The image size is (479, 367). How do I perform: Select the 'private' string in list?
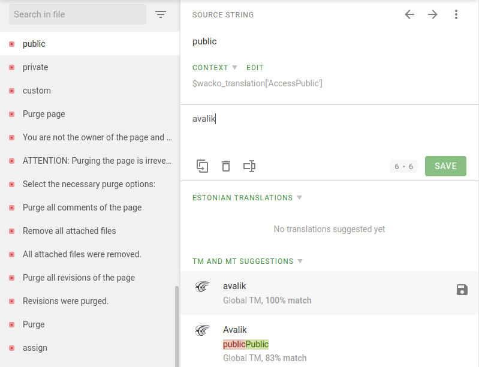click(x=35, y=67)
